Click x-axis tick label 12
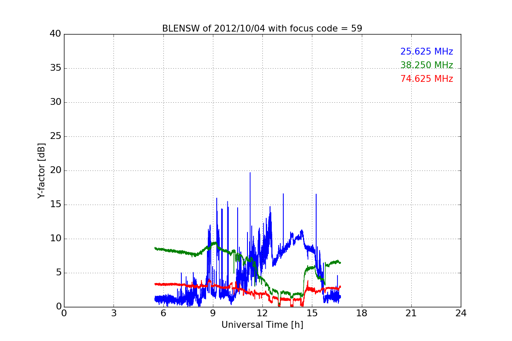 [262, 313]
